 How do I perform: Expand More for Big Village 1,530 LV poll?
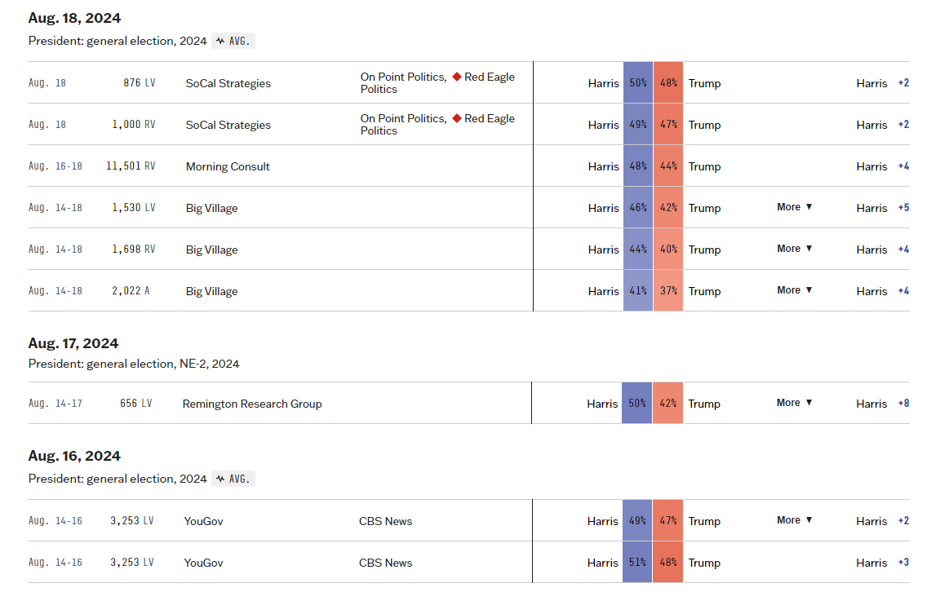[794, 207]
